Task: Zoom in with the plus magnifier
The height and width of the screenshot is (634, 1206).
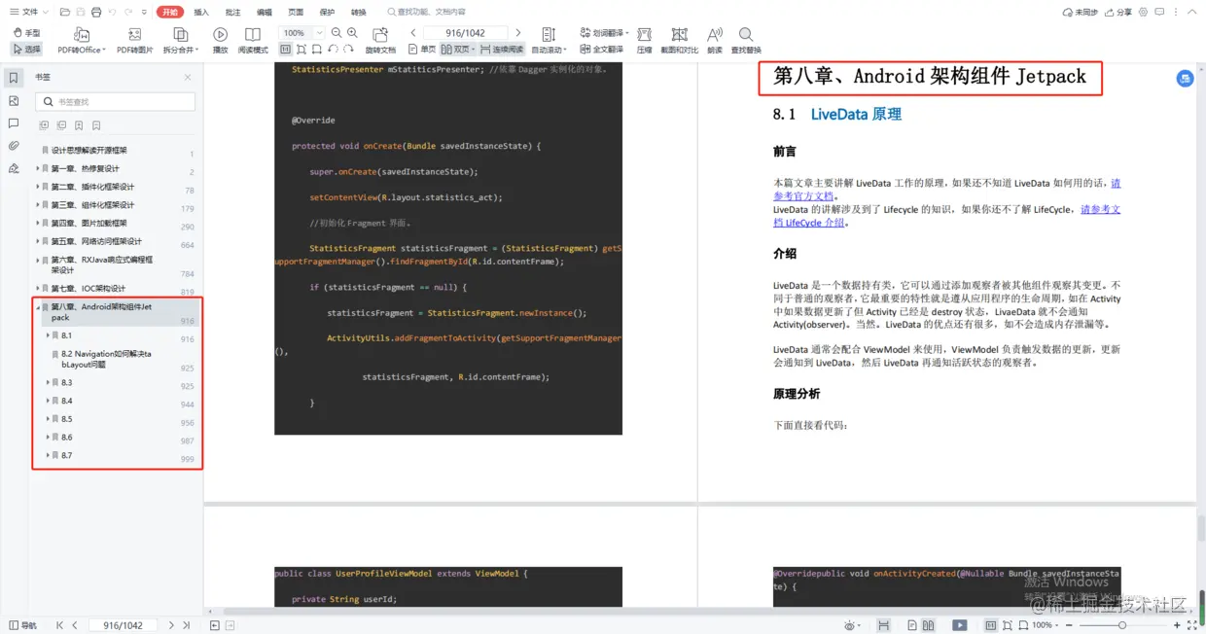Action: click(x=352, y=33)
